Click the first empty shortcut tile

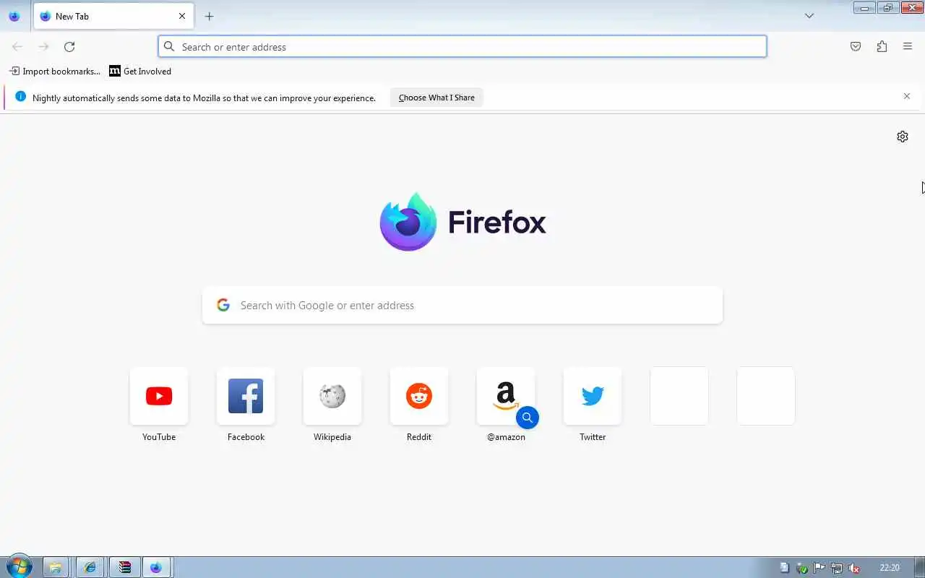[679, 396]
